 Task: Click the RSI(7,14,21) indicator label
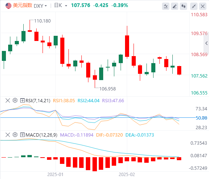click(x=38, y=100)
